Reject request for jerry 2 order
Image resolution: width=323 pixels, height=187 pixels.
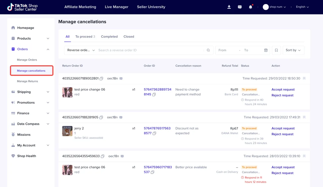(x=282, y=134)
